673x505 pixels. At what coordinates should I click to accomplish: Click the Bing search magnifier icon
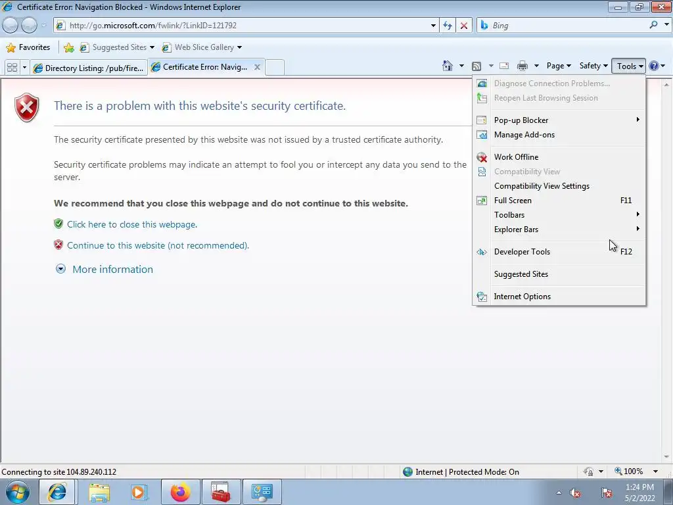pos(654,25)
